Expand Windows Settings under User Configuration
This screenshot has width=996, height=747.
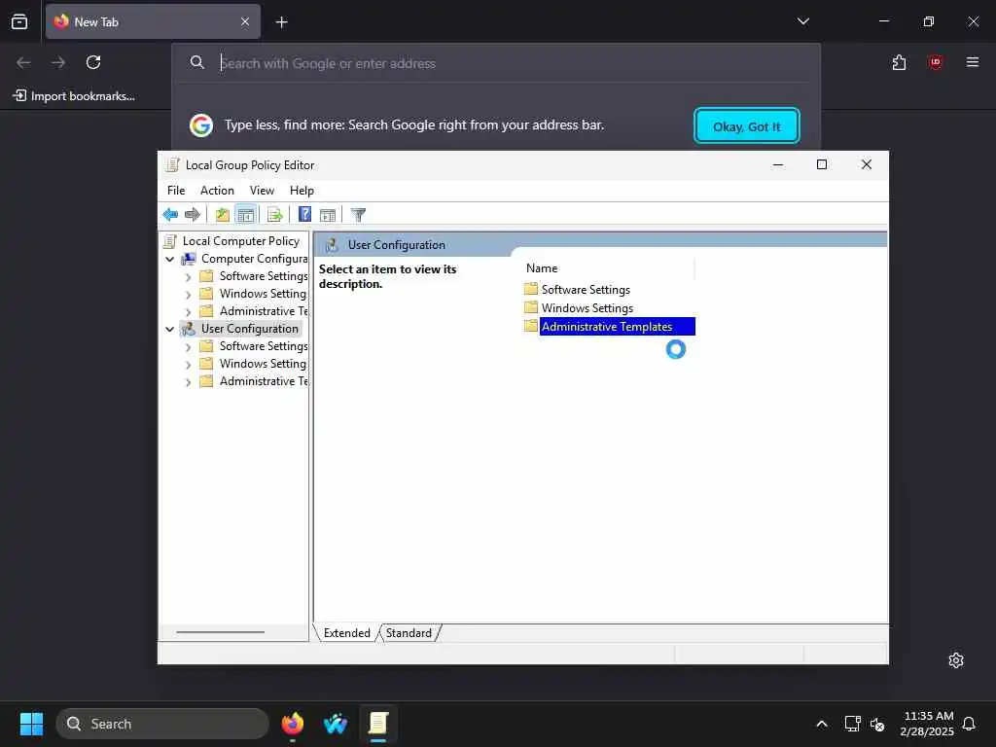pyautogui.click(x=188, y=365)
